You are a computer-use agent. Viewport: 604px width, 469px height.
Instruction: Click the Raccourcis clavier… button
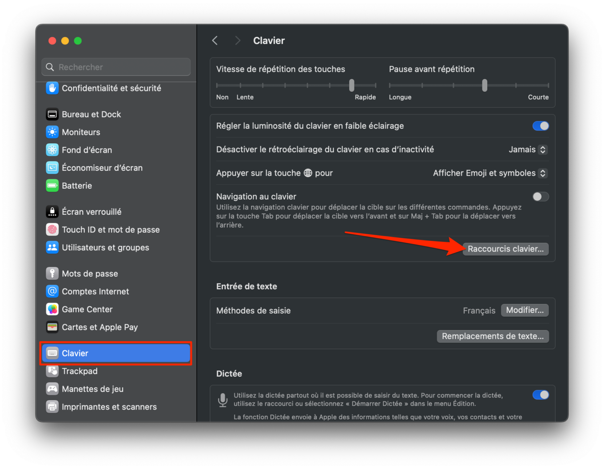505,249
